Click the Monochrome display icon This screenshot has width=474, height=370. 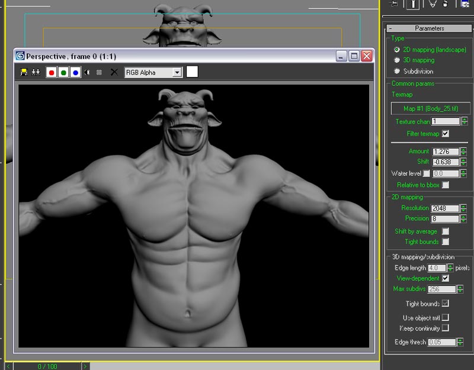coord(99,72)
